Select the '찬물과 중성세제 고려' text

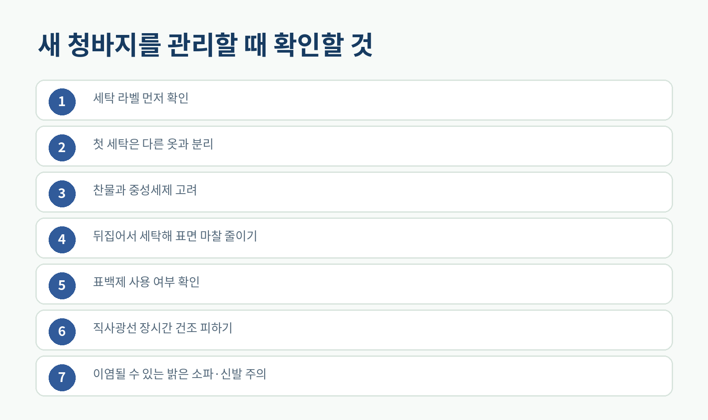(x=145, y=190)
